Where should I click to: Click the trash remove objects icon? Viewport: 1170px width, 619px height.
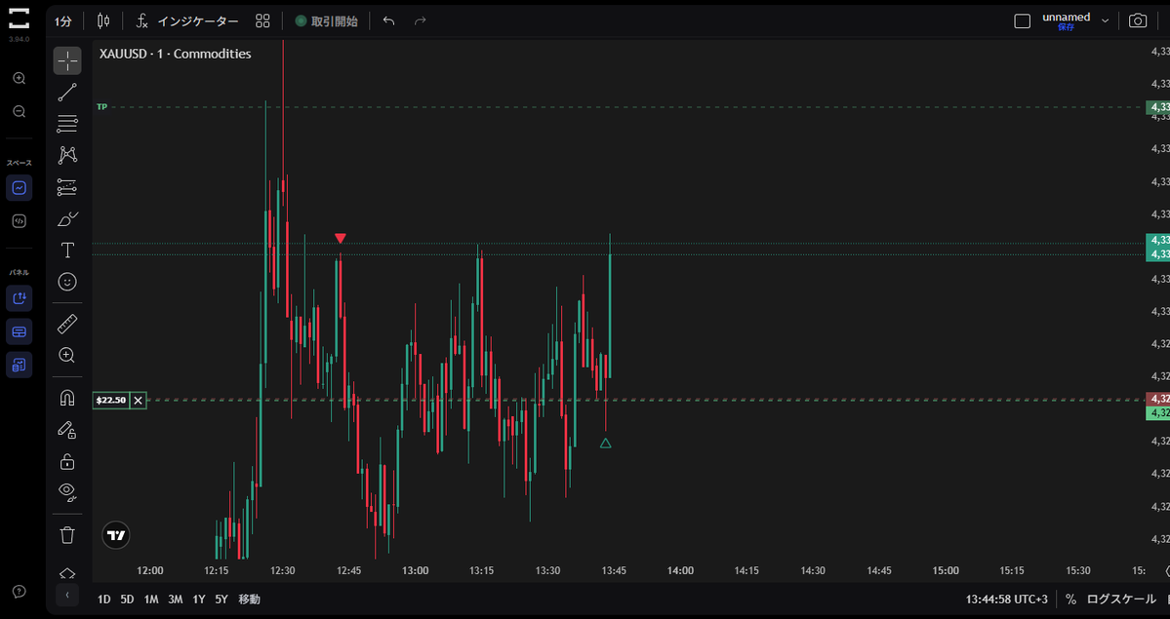pos(67,535)
